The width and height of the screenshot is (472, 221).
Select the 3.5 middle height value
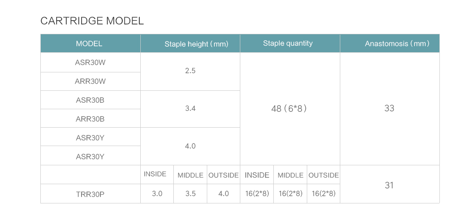click(190, 194)
